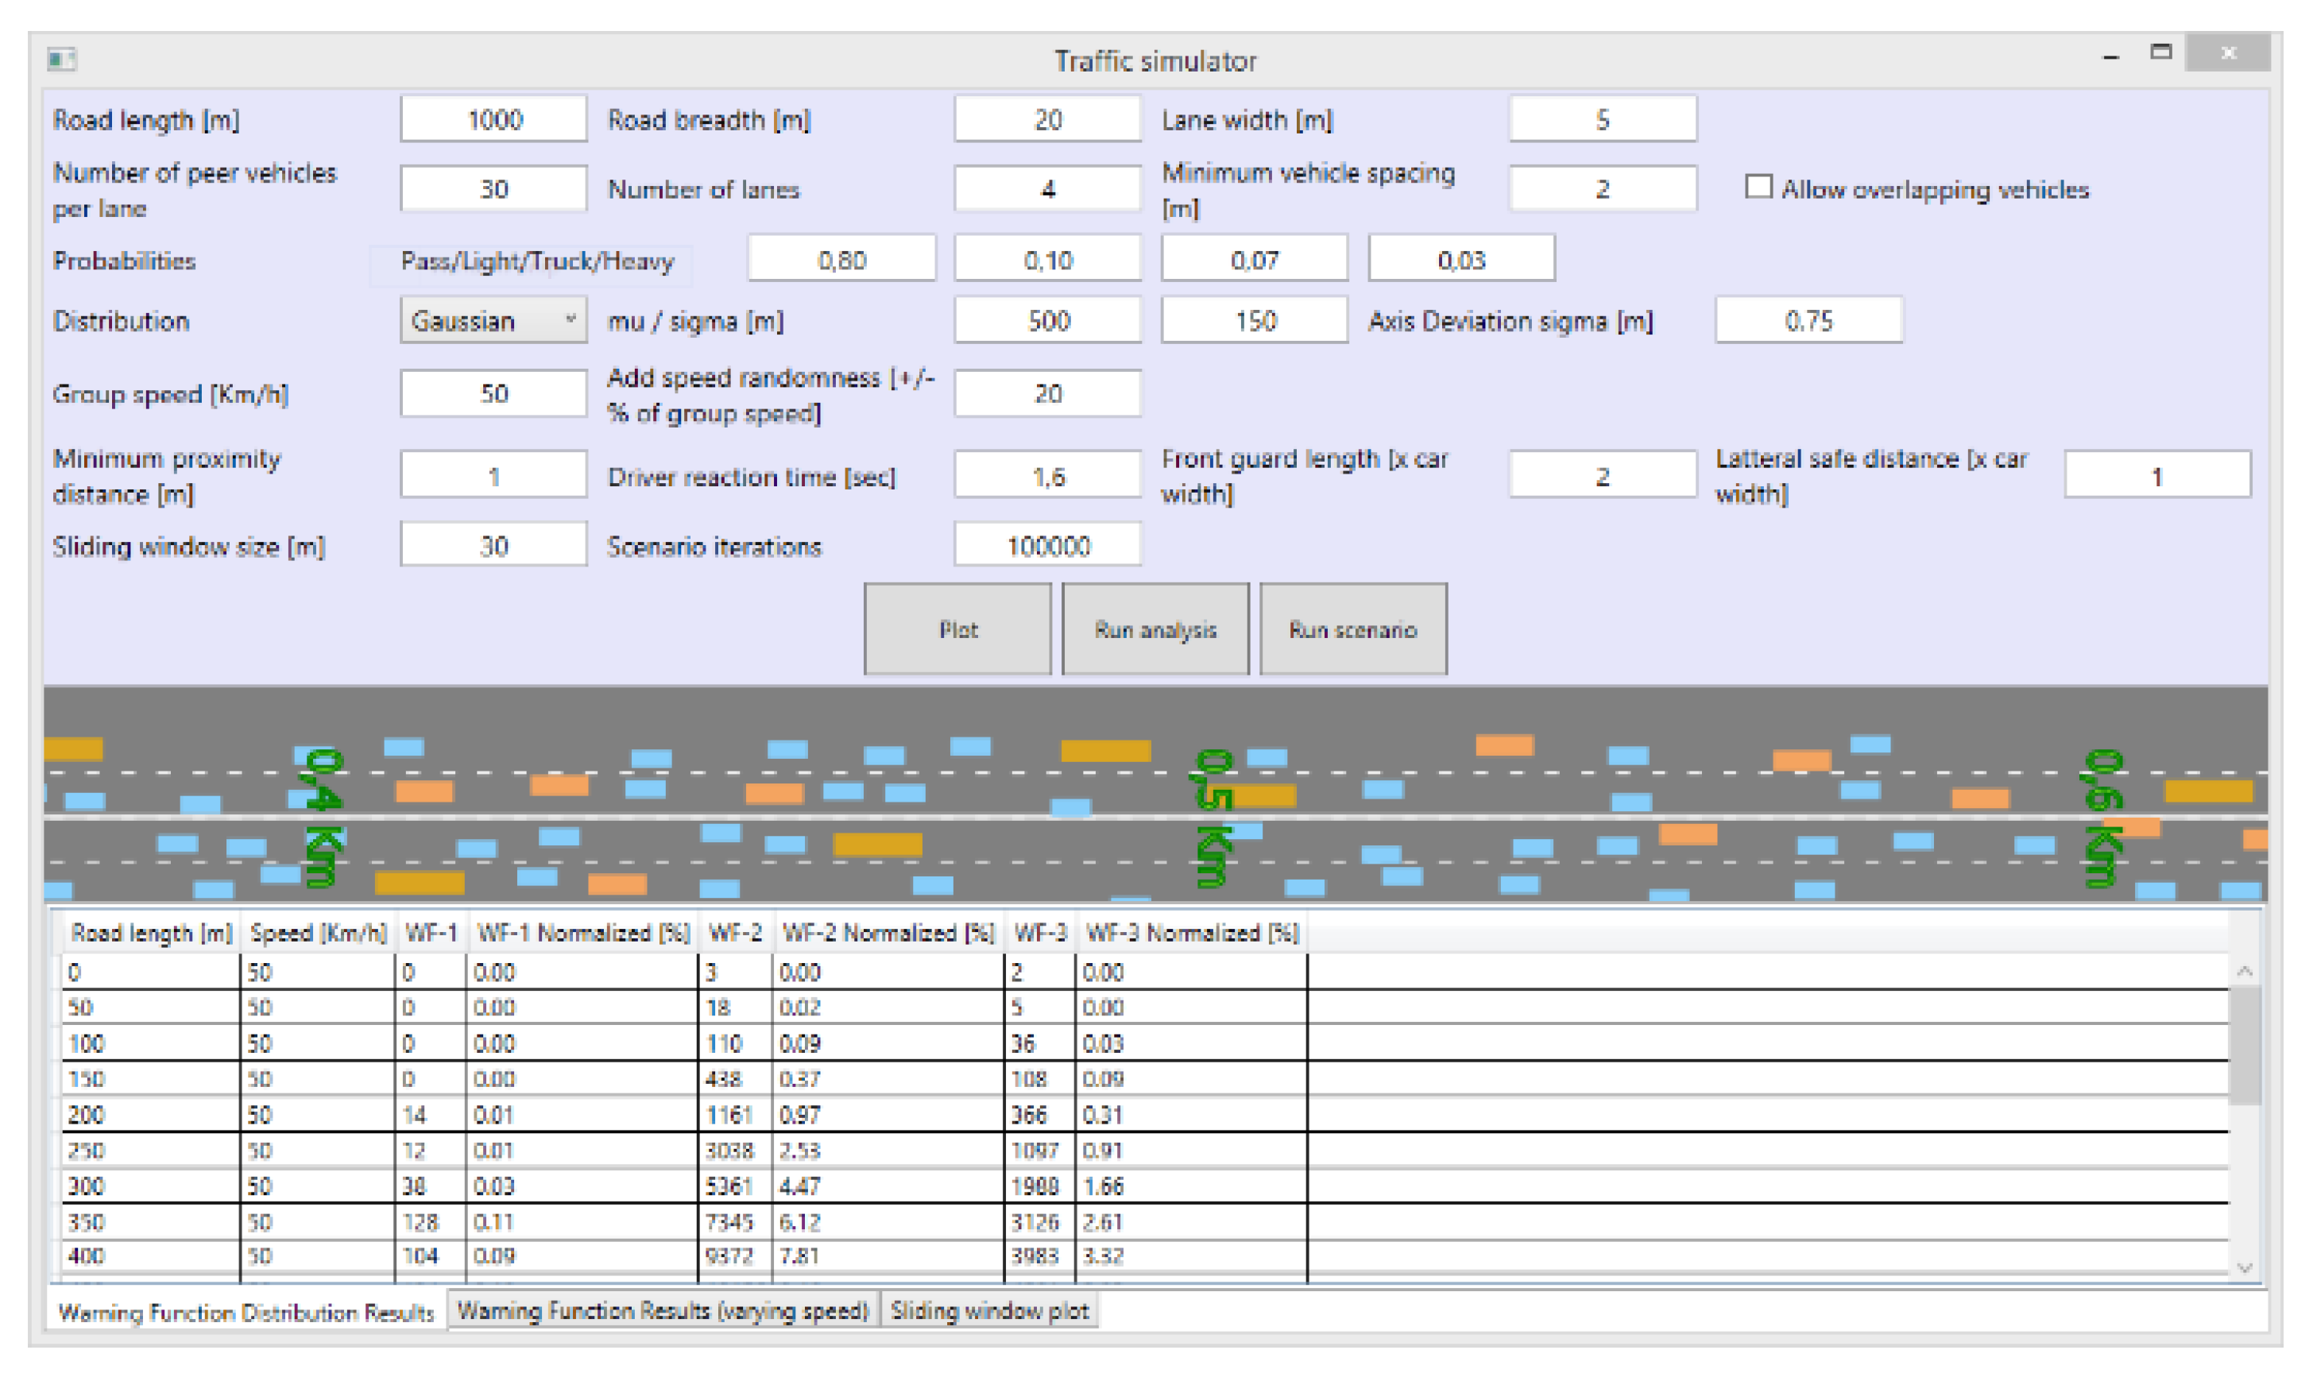Click the WF-2 Normalized column header
2313x1377 pixels.
(x=887, y=933)
